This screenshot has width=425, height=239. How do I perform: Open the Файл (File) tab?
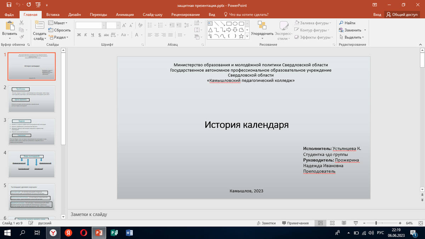pos(10,15)
